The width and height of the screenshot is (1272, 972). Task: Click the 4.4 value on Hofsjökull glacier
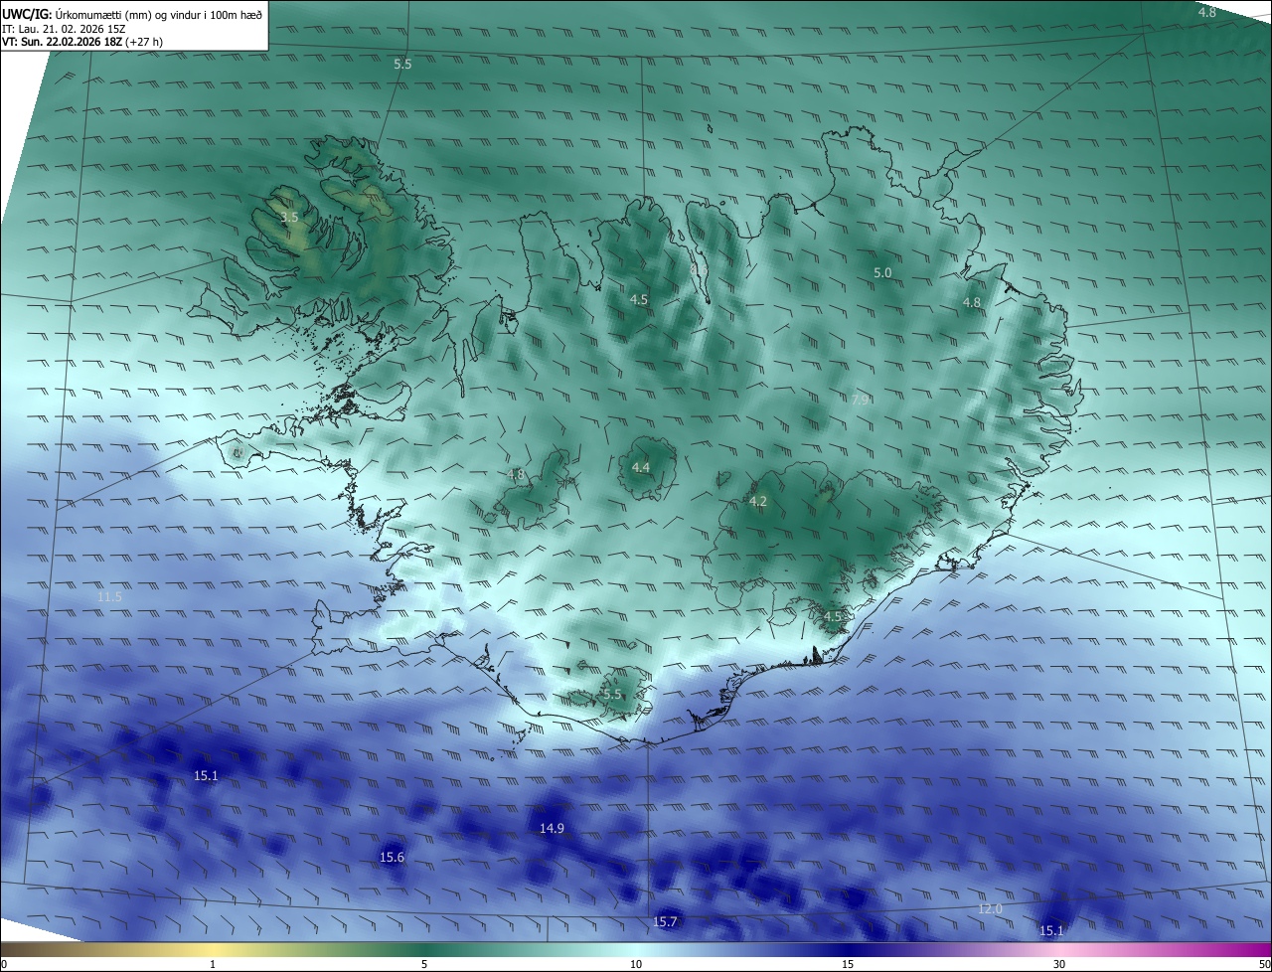(641, 467)
